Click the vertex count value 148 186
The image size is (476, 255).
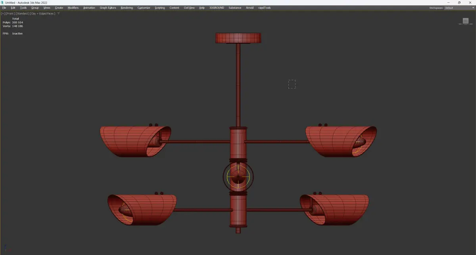(17, 26)
